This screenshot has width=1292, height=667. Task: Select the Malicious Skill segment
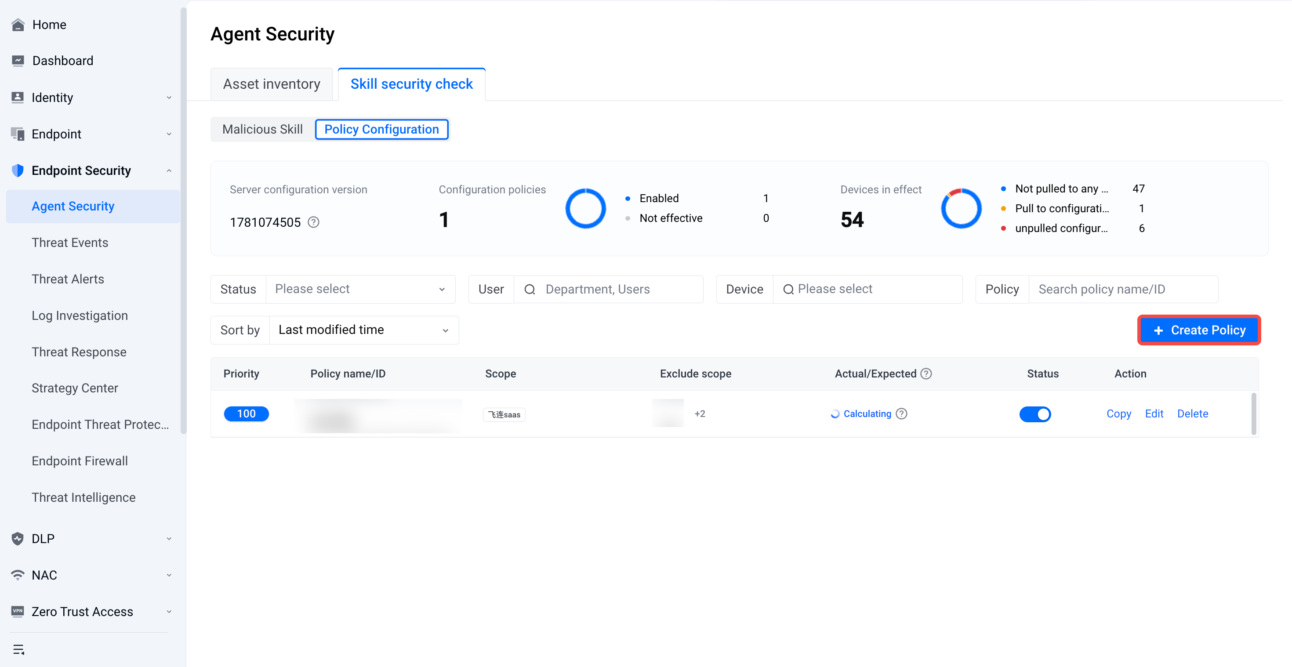pyautogui.click(x=263, y=129)
